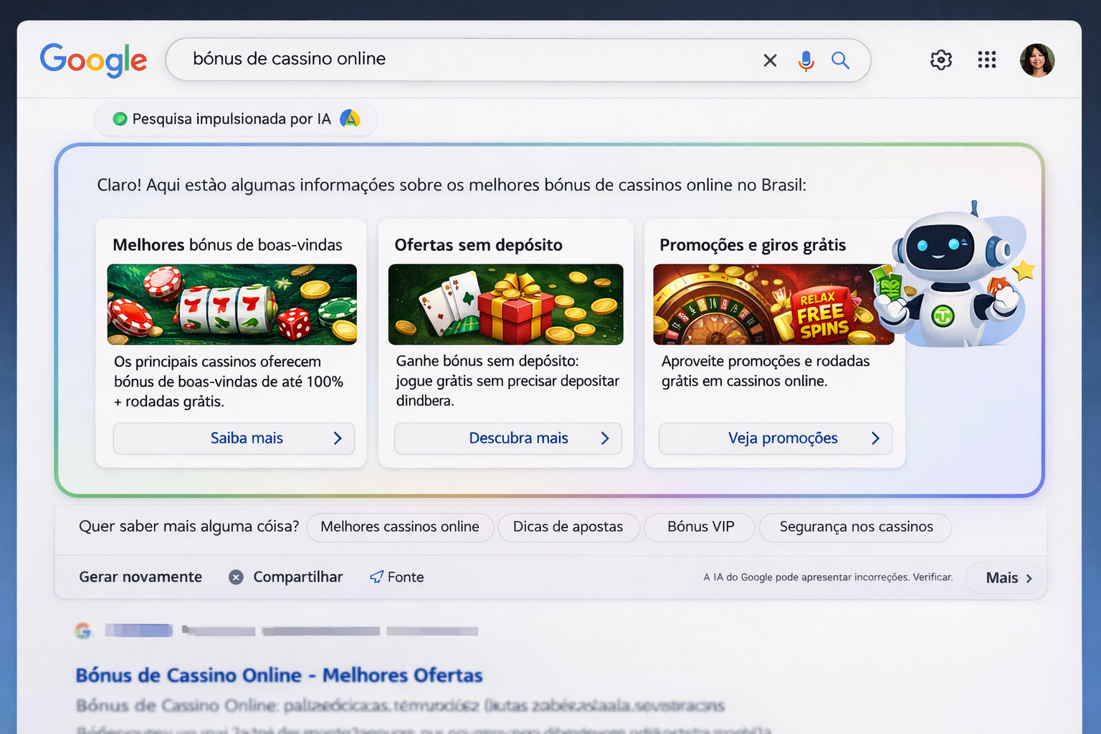Viewport: 1101px width, 734px height.
Task: Click chevron arrow on Saiba mais button
Action: click(338, 439)
